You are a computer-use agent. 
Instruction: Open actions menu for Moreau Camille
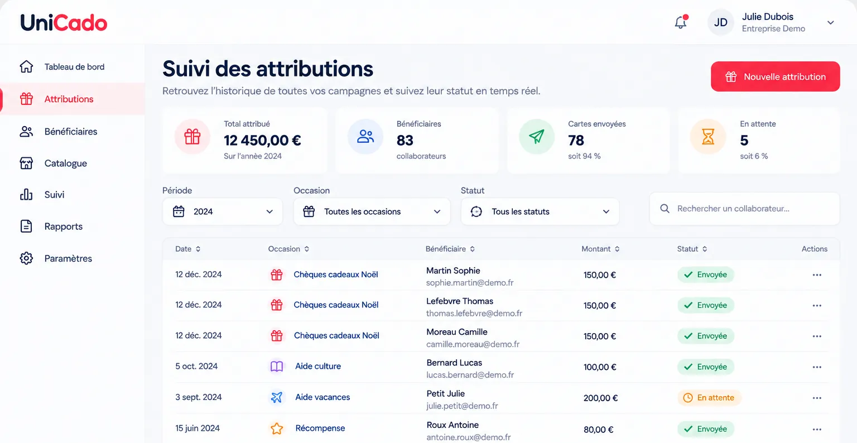pyautogui.click(x=817, y=336)
